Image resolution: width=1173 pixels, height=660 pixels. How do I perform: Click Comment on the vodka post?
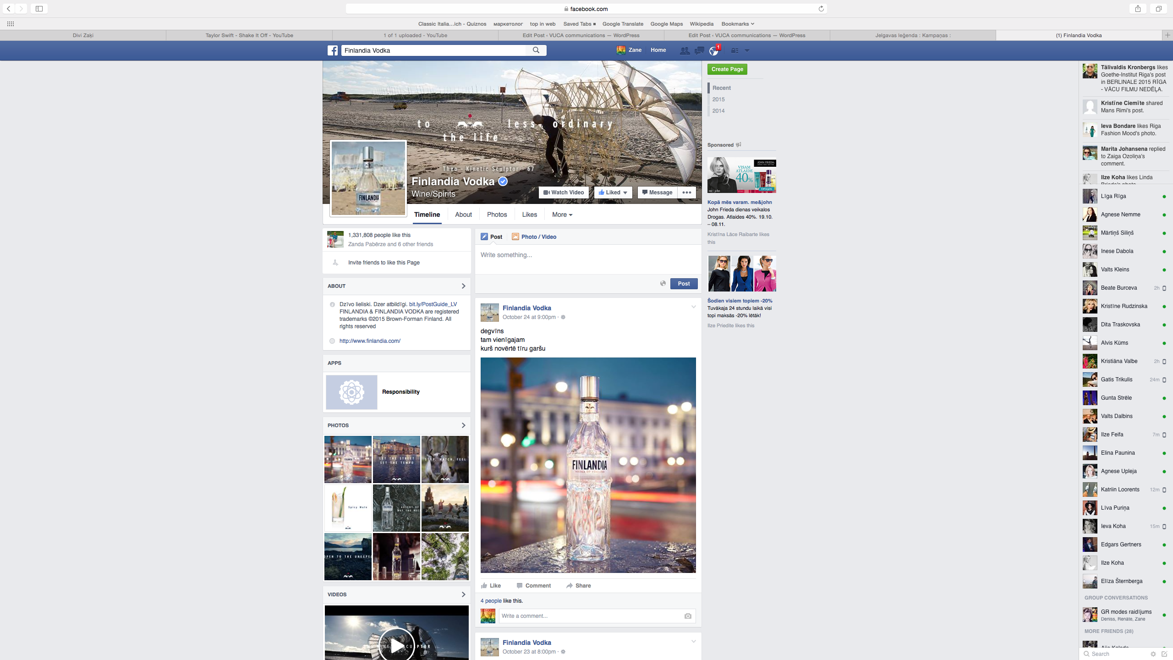(533, 586)
